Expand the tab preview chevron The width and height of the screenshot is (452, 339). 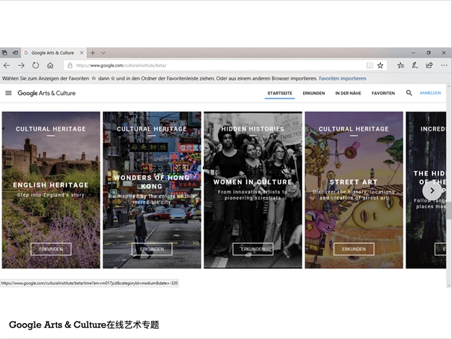103,53
